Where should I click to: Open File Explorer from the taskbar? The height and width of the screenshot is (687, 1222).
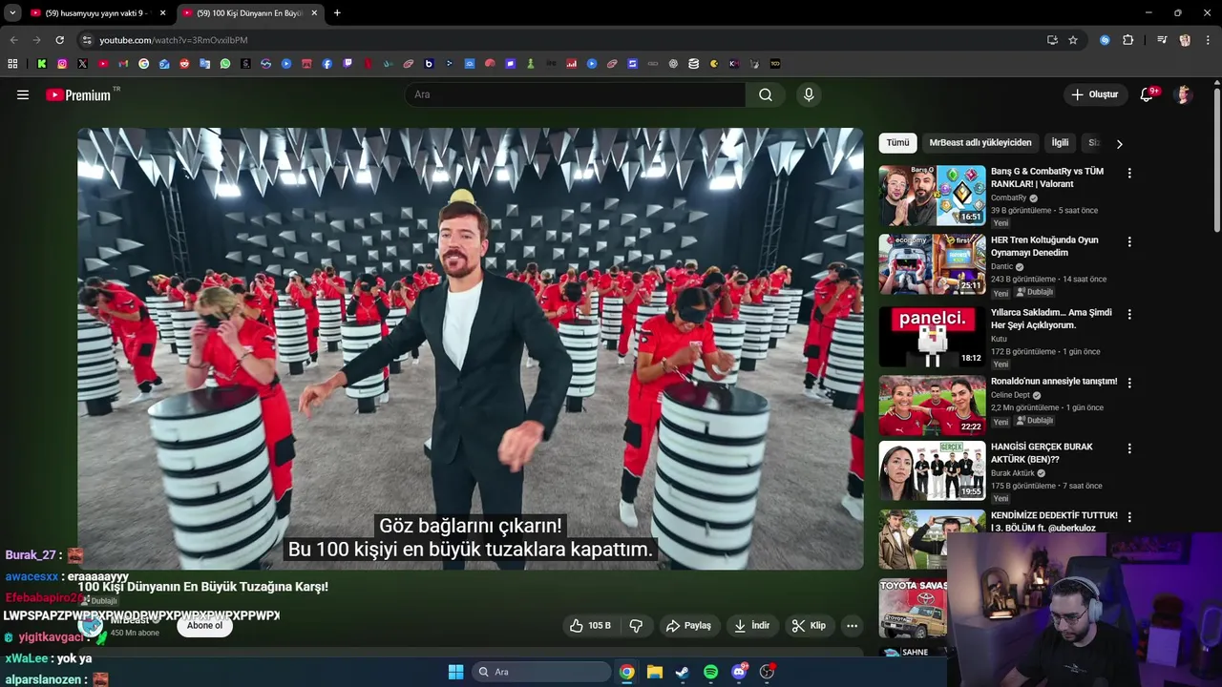[x=655, y=672]
